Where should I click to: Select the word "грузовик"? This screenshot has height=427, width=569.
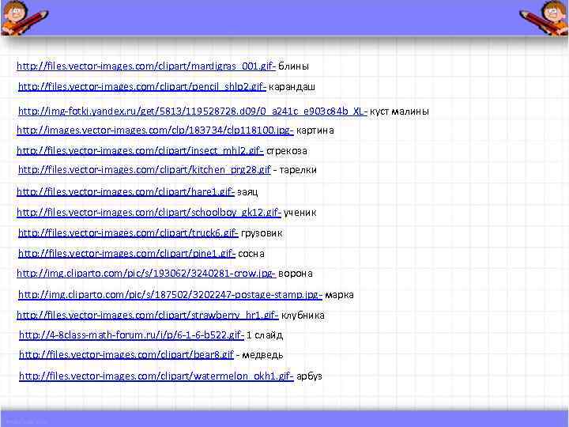262,233
